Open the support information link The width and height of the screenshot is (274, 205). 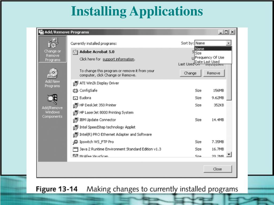coord(118,59)
